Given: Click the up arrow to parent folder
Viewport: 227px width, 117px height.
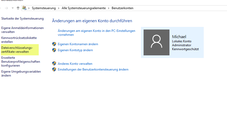Looking at the screenshot, I should coord(18,8).
